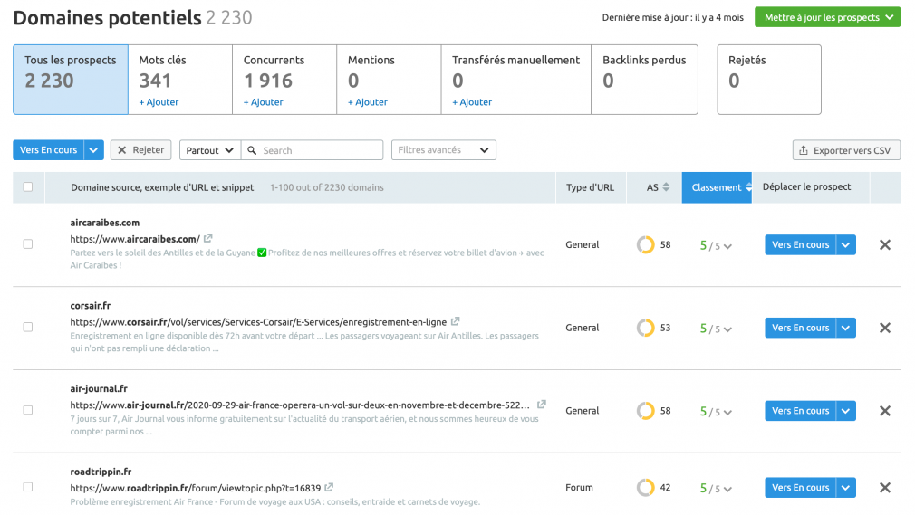915x515 pixels.
Task: Sort by AS column arrows
Action: [x=666, y=187]
